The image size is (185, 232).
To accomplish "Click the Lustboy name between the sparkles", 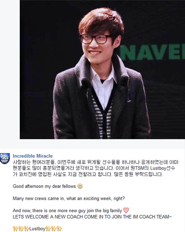I will click(37, 229).
